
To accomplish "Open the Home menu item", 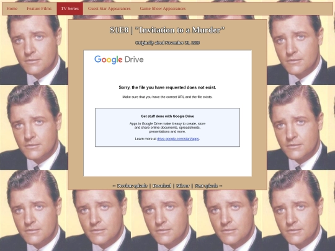I will coord(12,9).
